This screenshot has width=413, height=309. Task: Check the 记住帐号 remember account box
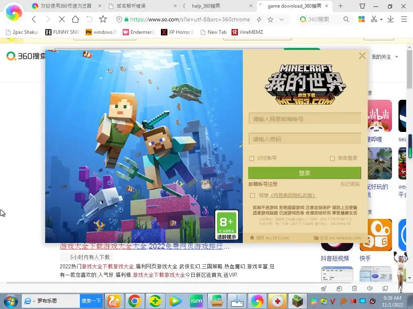252,159
